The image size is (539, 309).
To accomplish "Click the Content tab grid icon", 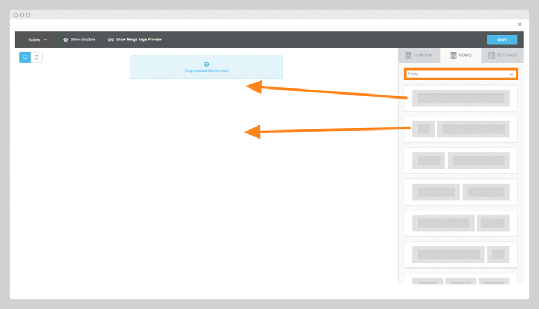I will coord(408,55).
